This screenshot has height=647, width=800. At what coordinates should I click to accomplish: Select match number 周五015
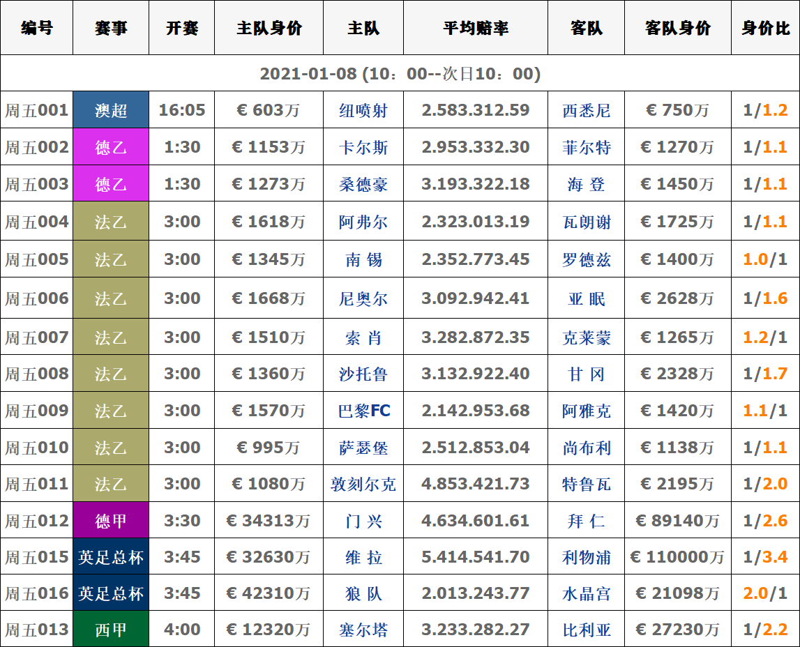coord(36,557)
